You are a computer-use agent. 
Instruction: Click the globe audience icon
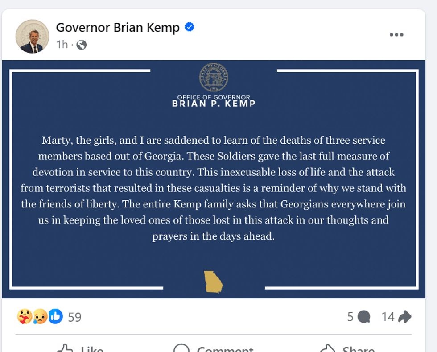tap(81, 45)
